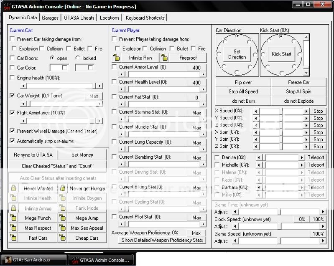Click the padlock icon next to Mega Punch
The image size is (334, 266).
(x=14, y=218)
